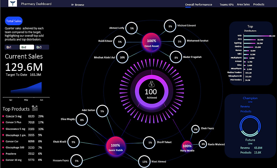The width and height of the screenshot is (277, 168).
Task: Click the Top Products bar chart icon
Action: coord(35,108)
